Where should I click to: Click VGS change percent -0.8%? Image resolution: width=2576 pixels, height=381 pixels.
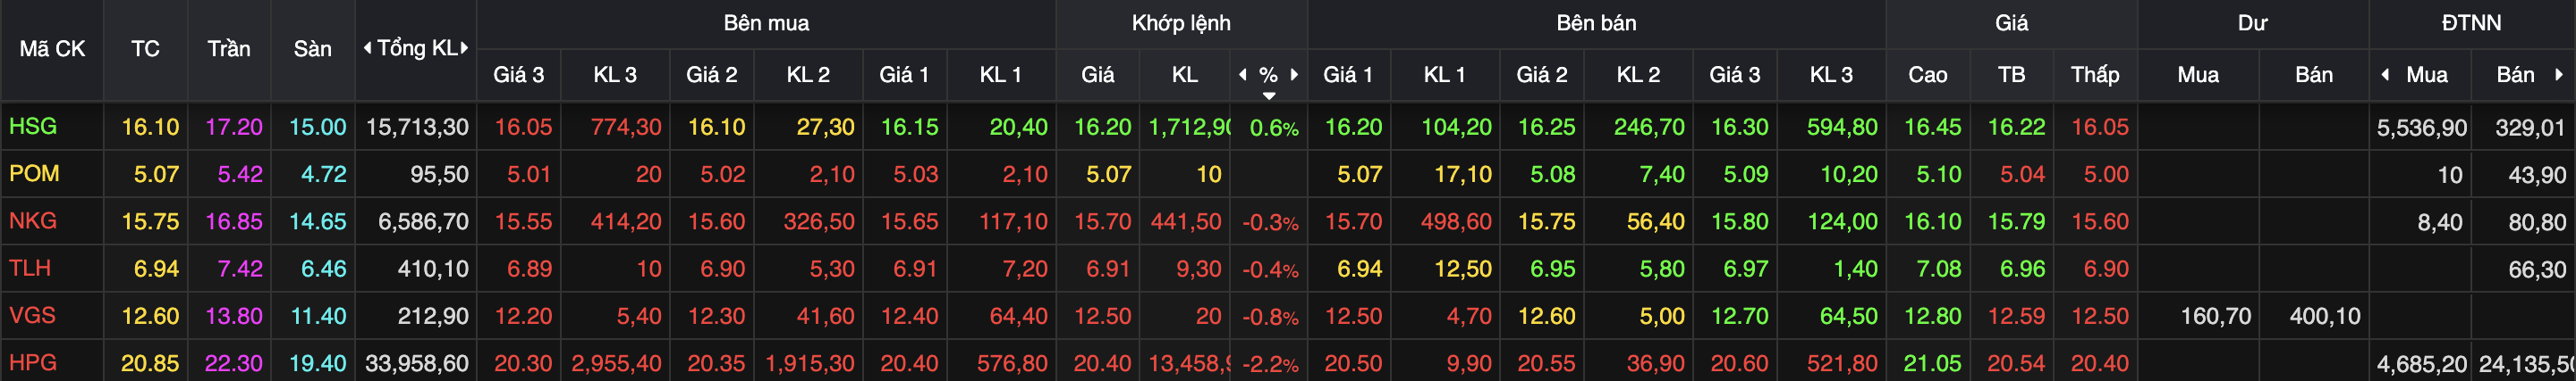pyautogui.click(x=1270, y=317)
